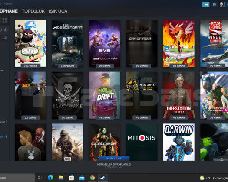
Task: Open the red dragon Business Tour cover
Action: 178,43
